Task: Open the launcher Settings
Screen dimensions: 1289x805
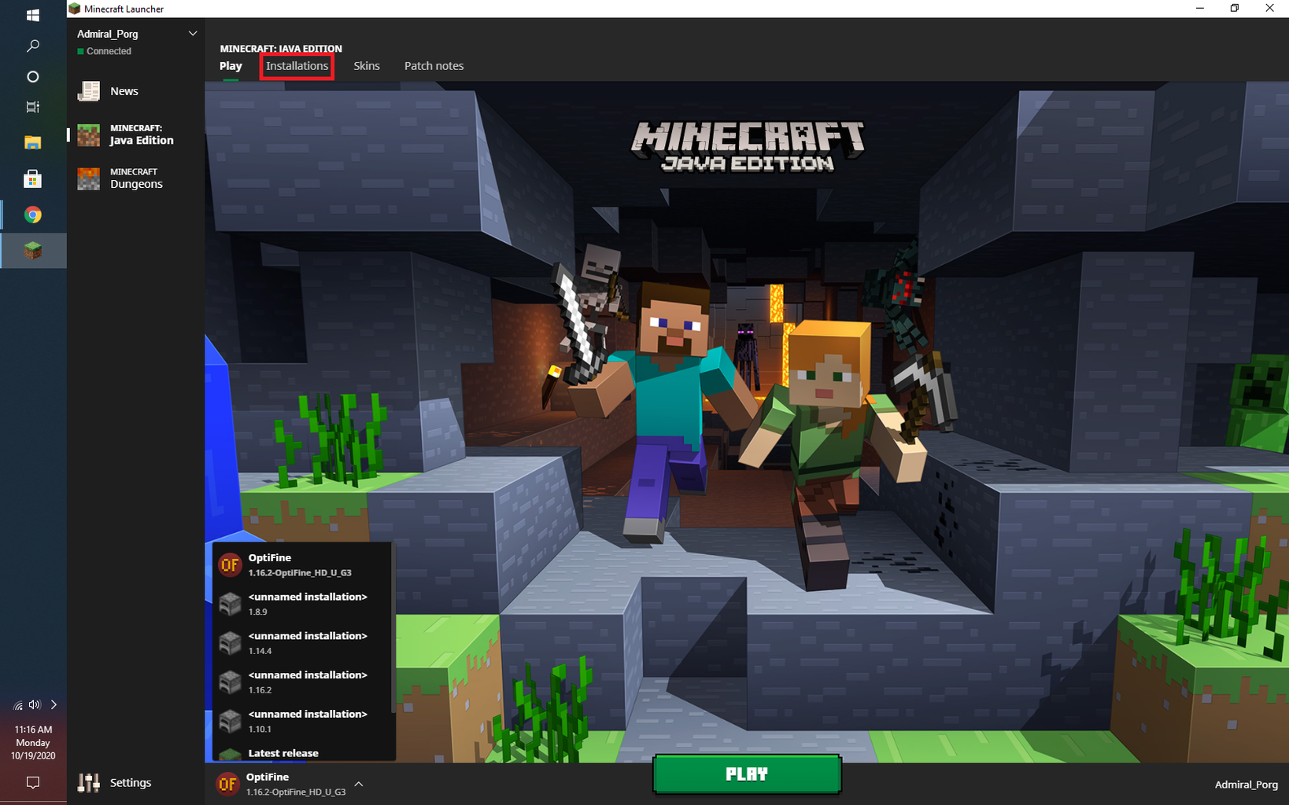Action: pos(130,782)
